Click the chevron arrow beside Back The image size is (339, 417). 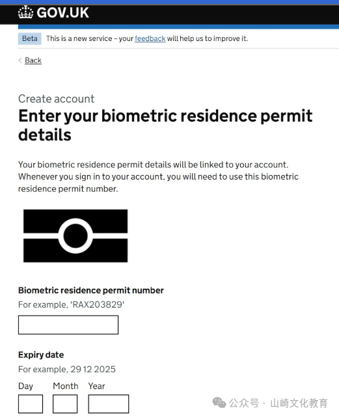[x=20, y=61]
